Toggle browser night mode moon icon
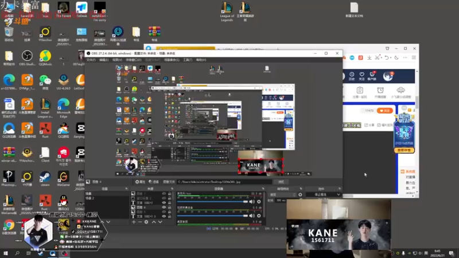This screenshot has width=459, height=258. (x=396, y=58)
